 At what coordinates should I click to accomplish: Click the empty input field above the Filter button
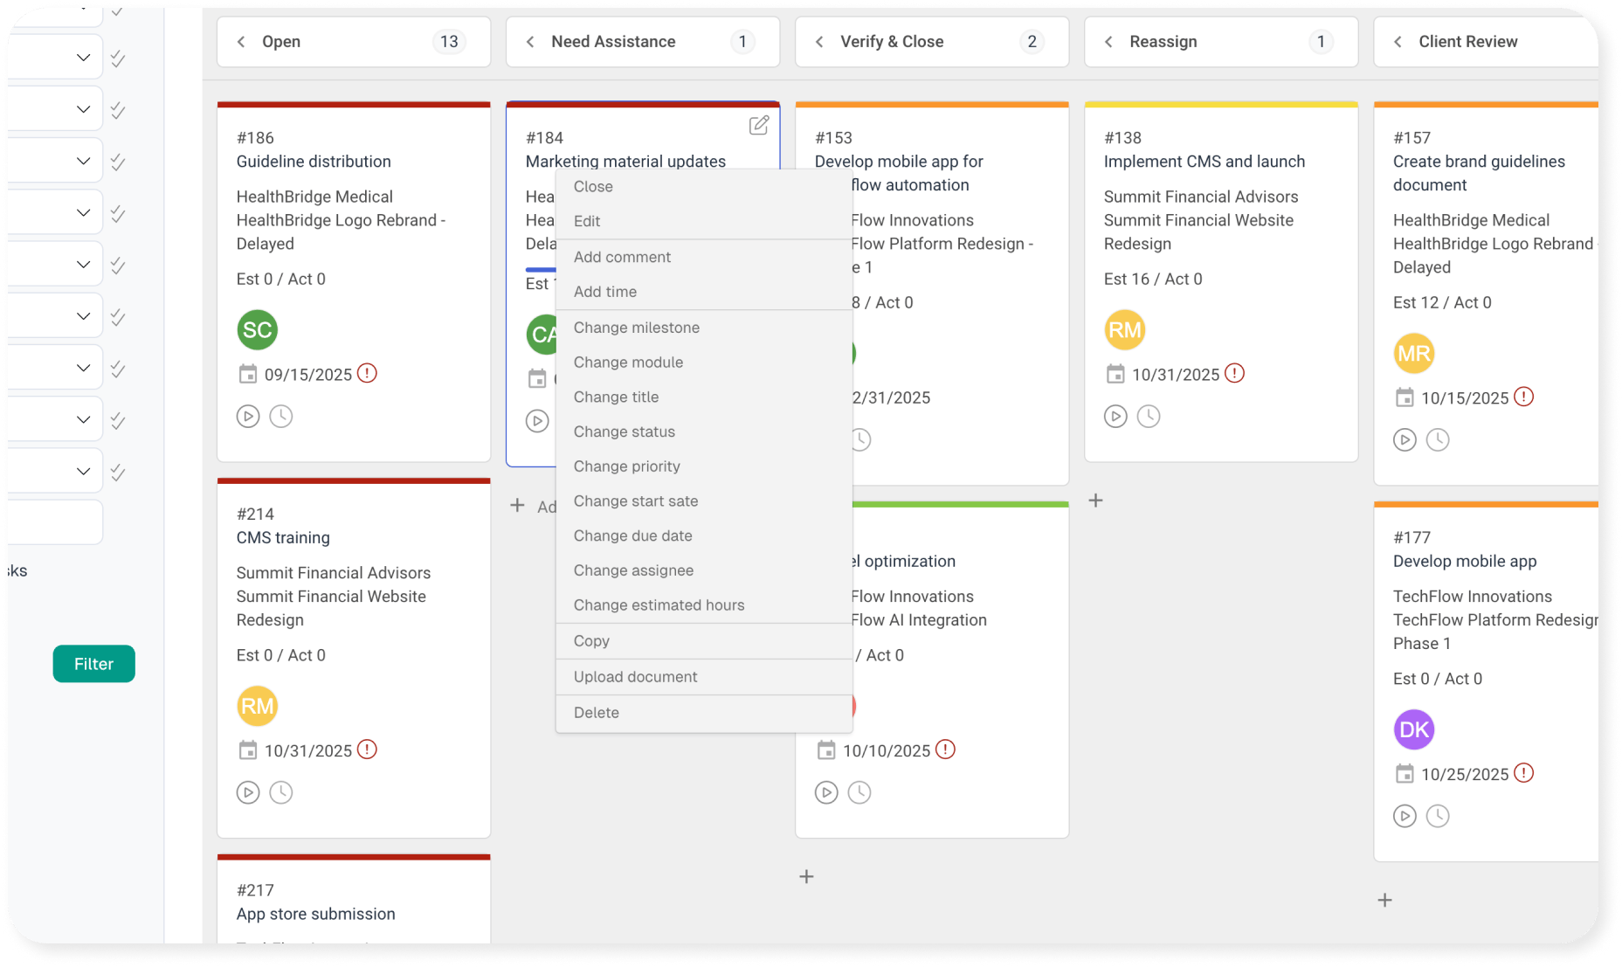coord(57,522)
